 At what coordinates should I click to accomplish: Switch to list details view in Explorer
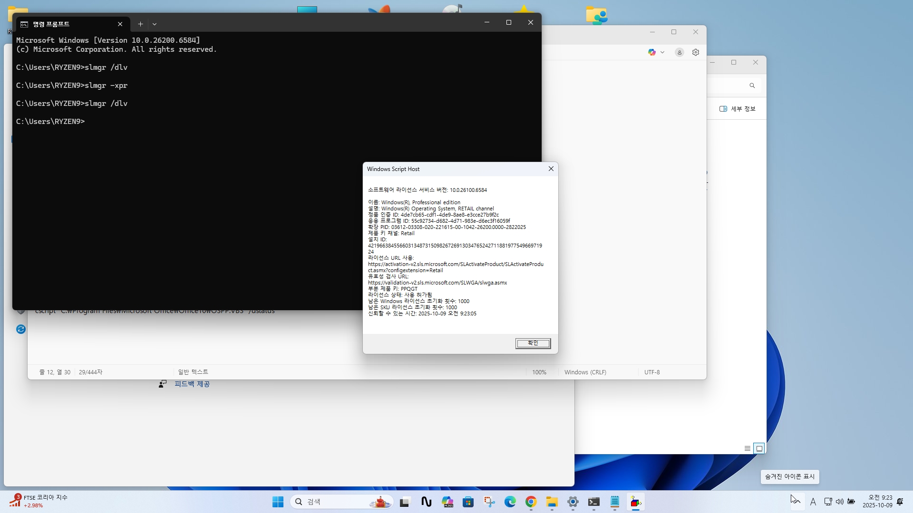(x=748, y=448)
